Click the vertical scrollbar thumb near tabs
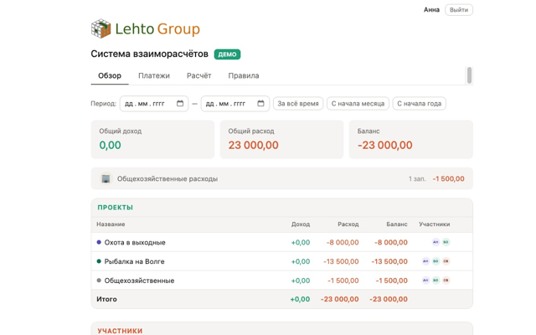The height and width of the screenshot is (335, 536). (469, 75)
